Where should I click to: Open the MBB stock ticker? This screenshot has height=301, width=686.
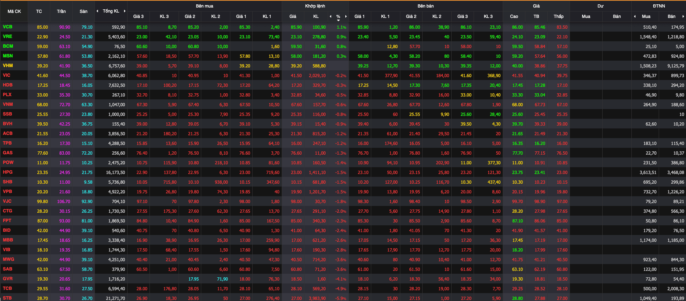[x=8, y=240]
